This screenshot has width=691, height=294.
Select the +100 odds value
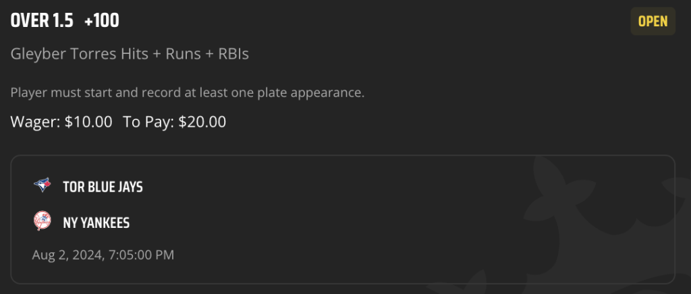(101, 21)
